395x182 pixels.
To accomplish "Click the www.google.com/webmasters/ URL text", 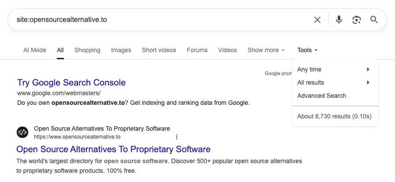I will pos(59,93).
